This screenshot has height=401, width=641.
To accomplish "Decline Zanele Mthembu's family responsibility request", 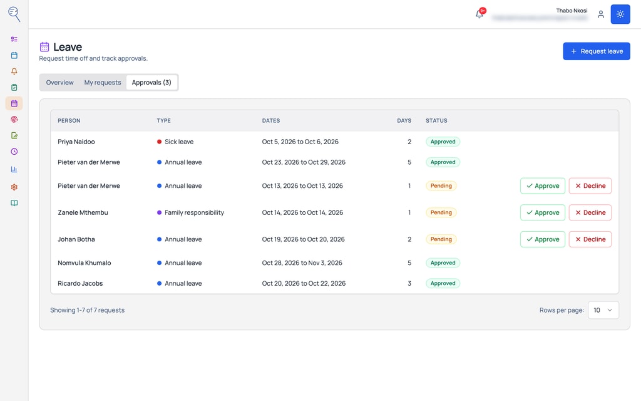I will pos(590,213).
